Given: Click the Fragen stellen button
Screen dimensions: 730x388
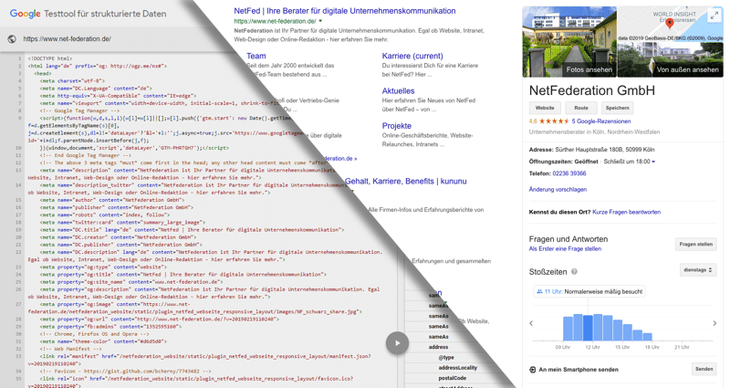Looking at the screenshot, I should 695,244.
